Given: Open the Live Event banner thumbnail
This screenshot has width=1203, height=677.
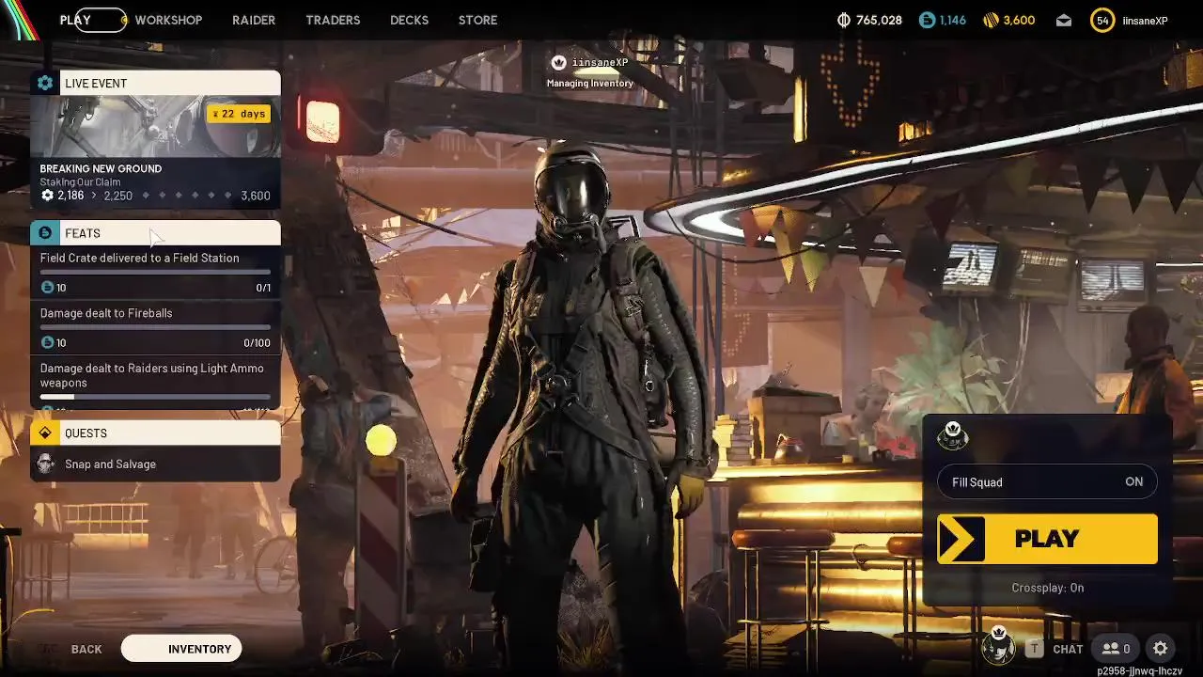Looking at the screenshot, I should click(x=155, y=126).
